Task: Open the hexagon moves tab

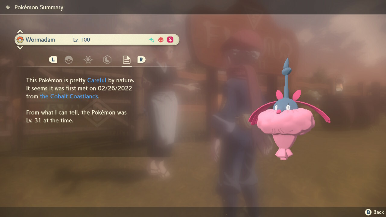Action: (x=107, y=60)
